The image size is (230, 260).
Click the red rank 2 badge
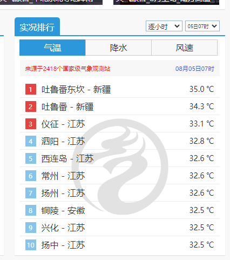click(31, 106)
